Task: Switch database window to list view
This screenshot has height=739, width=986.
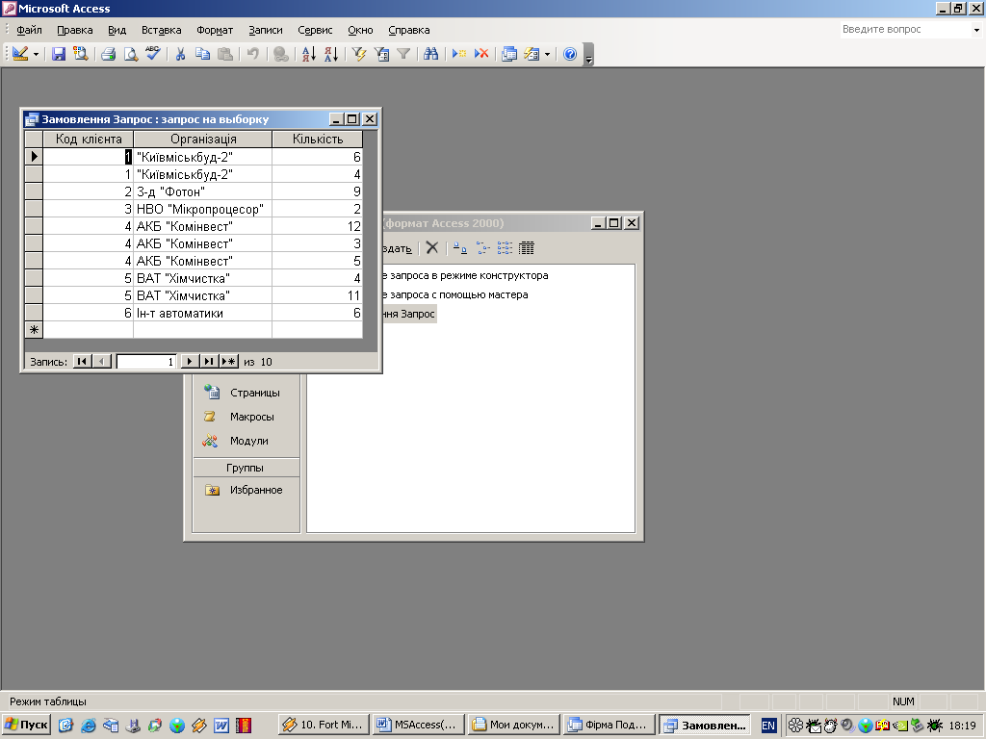Action: pos(505,248)
